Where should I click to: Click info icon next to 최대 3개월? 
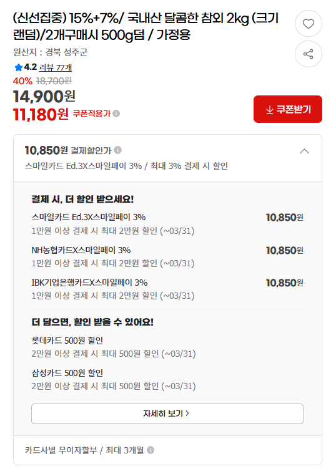pyautogui.click(x=151, y=450)
